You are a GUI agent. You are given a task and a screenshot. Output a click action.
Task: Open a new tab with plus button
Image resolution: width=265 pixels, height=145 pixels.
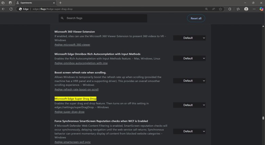(x=60, y=3)
